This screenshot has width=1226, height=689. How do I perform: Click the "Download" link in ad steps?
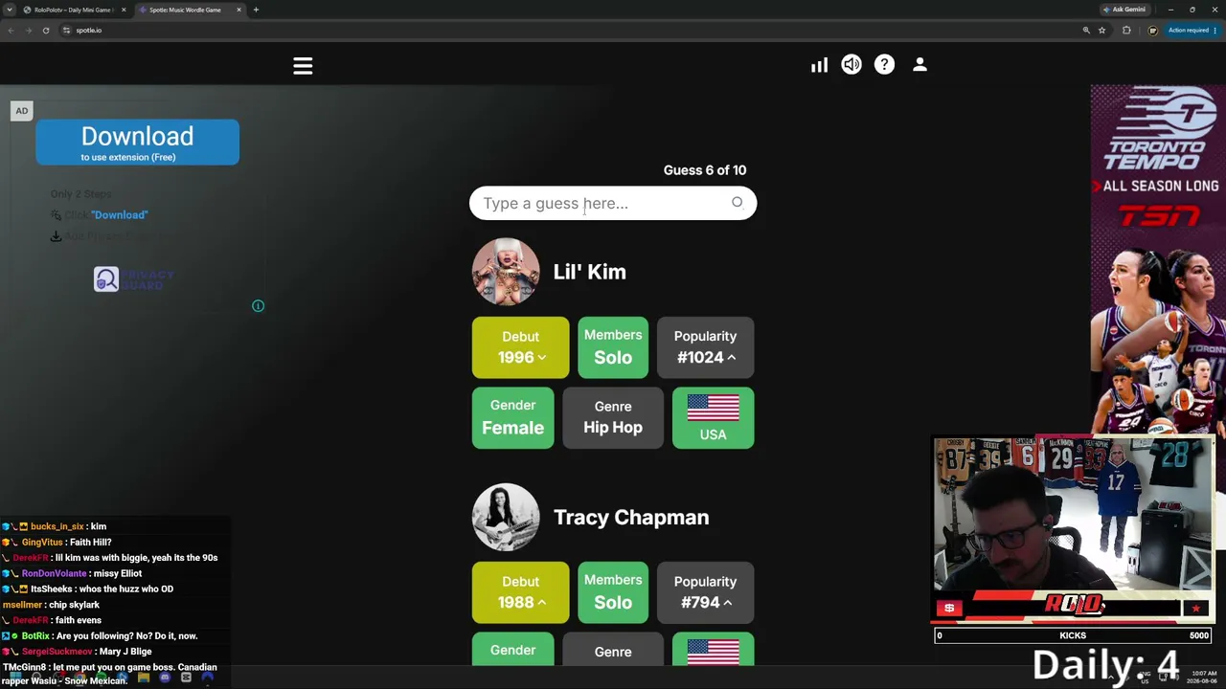coord(120,215)
